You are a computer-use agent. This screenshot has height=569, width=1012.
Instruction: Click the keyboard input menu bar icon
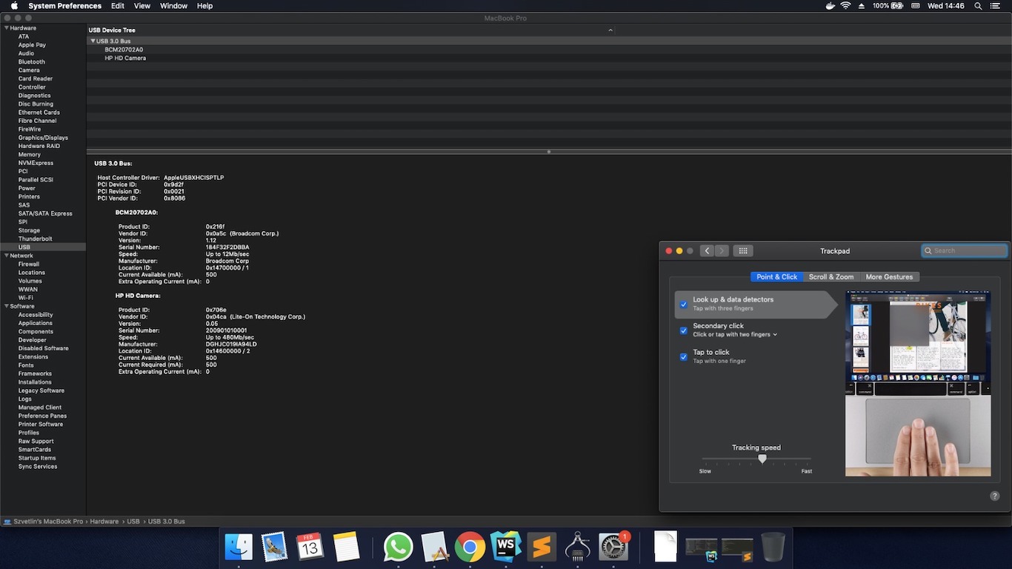coord(916,6)
